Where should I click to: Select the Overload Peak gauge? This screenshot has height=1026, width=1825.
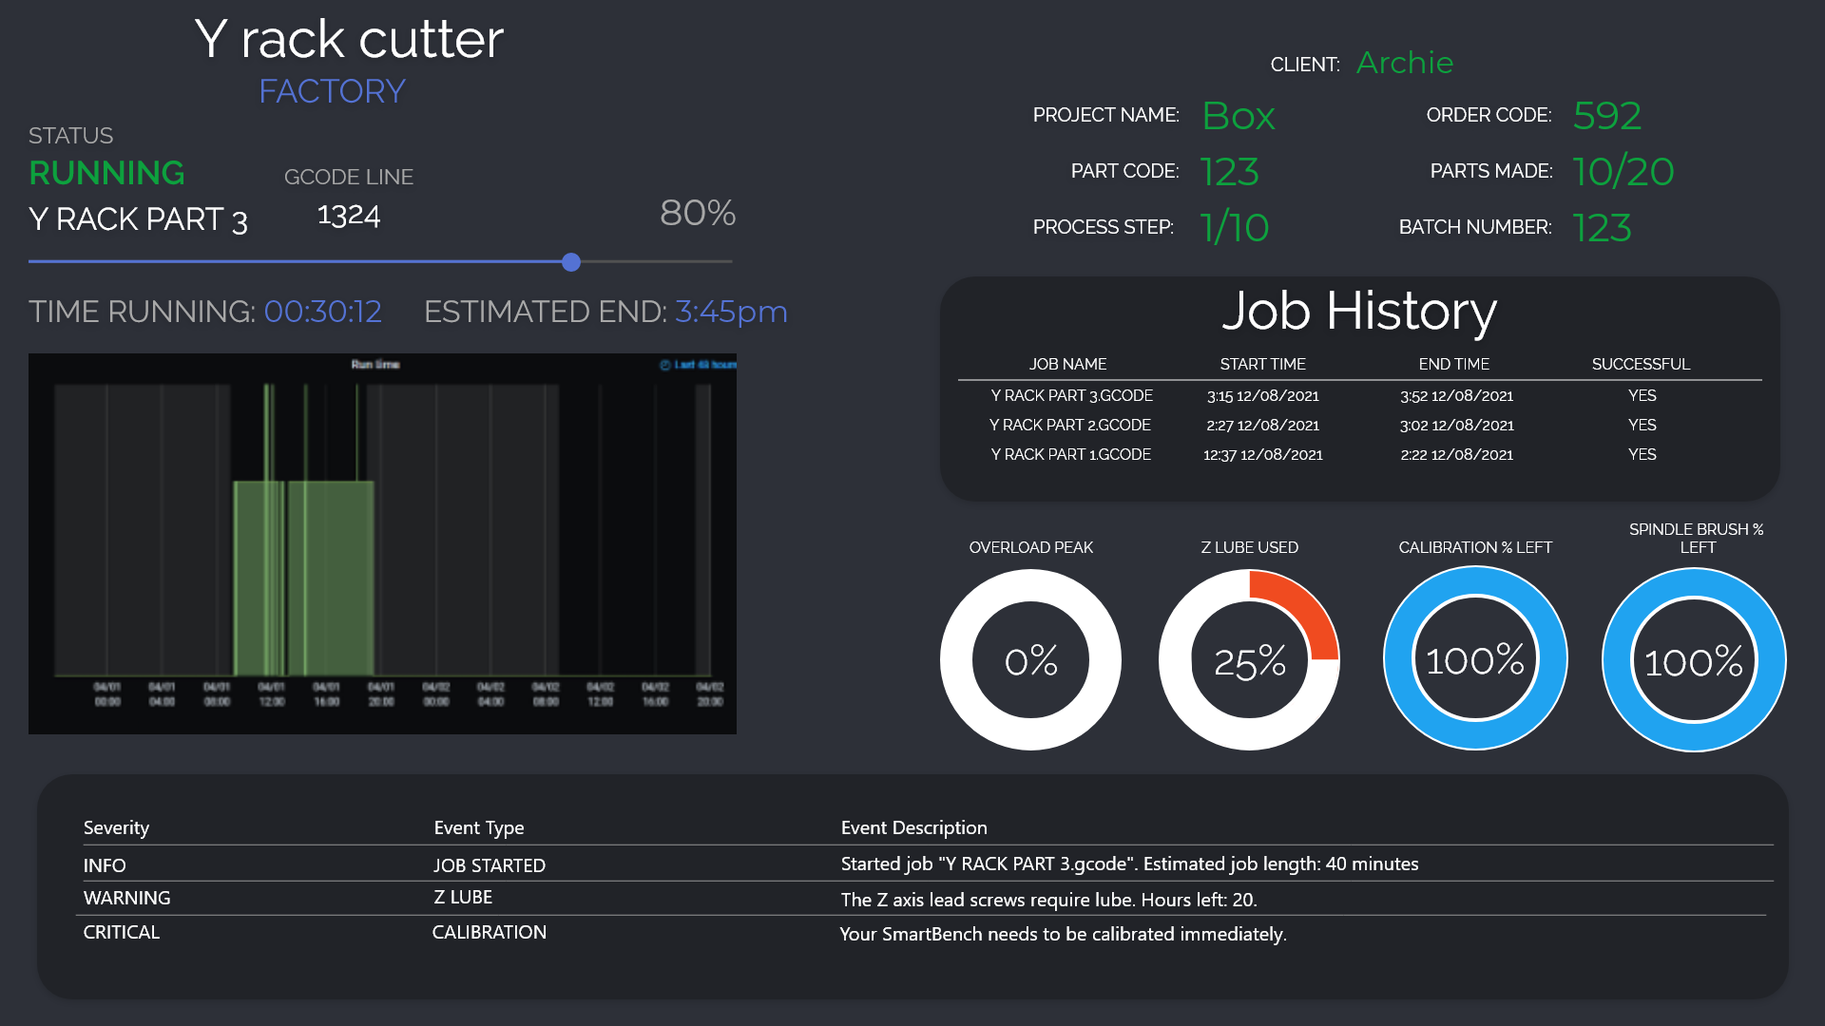(1030, 659)
